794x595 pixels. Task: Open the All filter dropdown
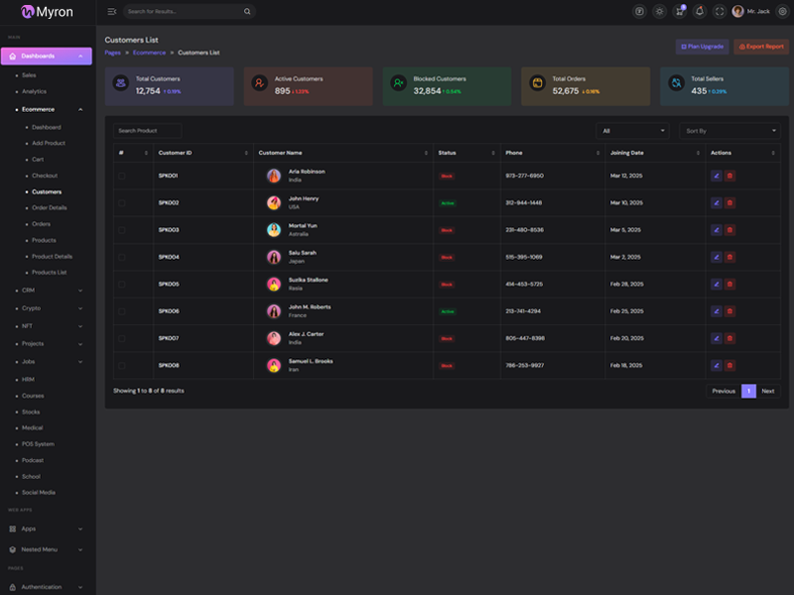(632, 131)
